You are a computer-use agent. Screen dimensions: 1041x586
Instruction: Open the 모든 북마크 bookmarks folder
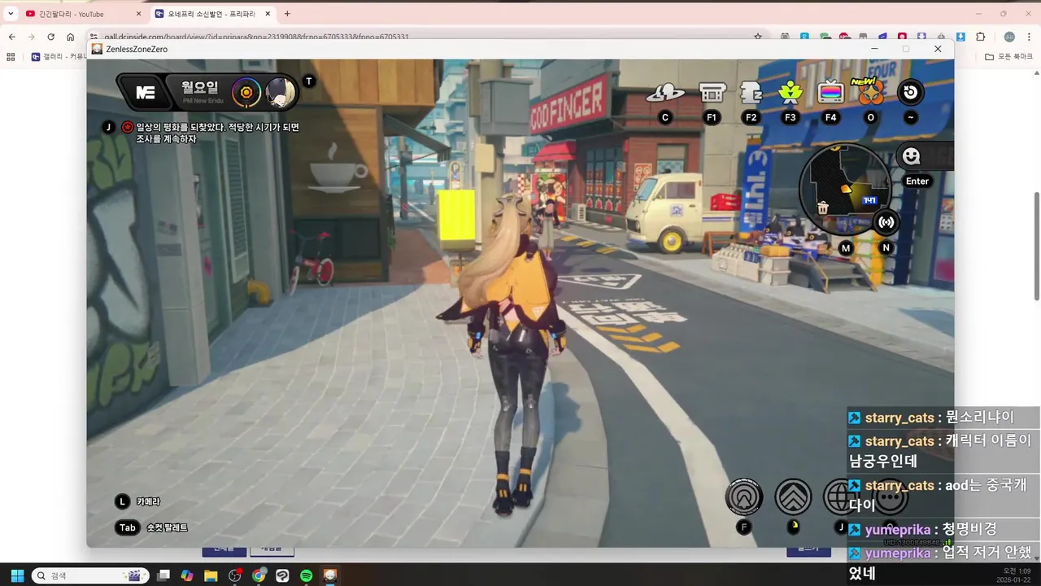point(1009,57)
